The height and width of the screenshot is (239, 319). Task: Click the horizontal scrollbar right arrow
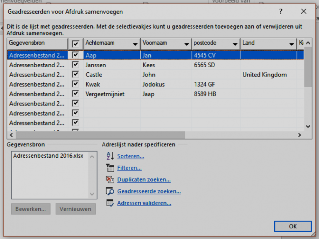pyautogui.click(x=299, y=135)
